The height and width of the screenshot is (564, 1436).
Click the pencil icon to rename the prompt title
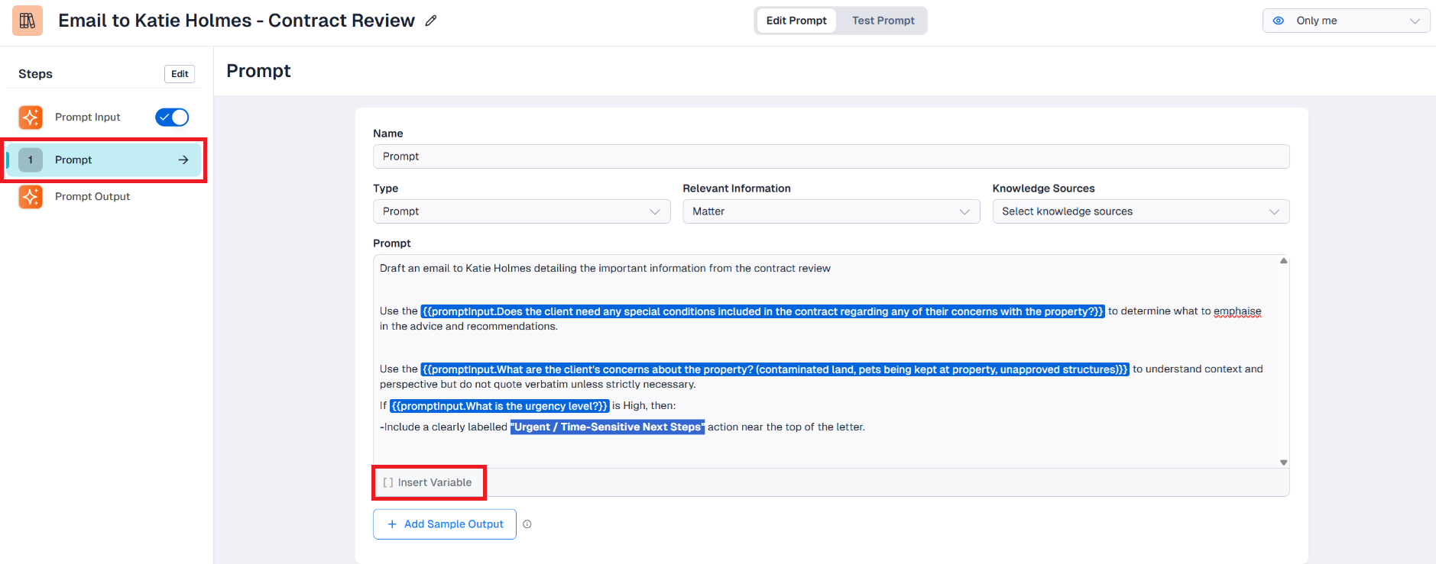431,21
